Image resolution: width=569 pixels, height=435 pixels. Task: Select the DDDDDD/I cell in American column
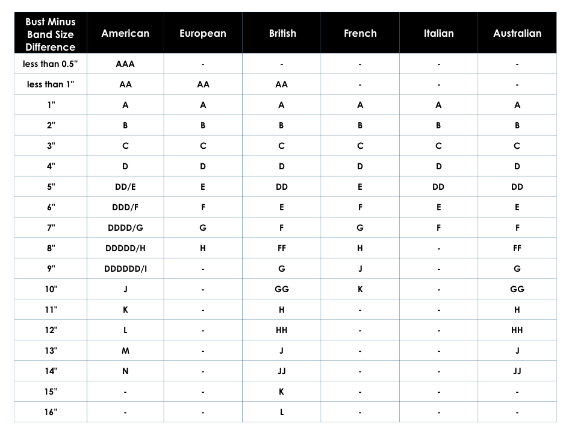point(125,269)
